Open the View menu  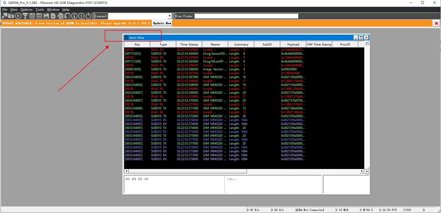pos(14,10)
